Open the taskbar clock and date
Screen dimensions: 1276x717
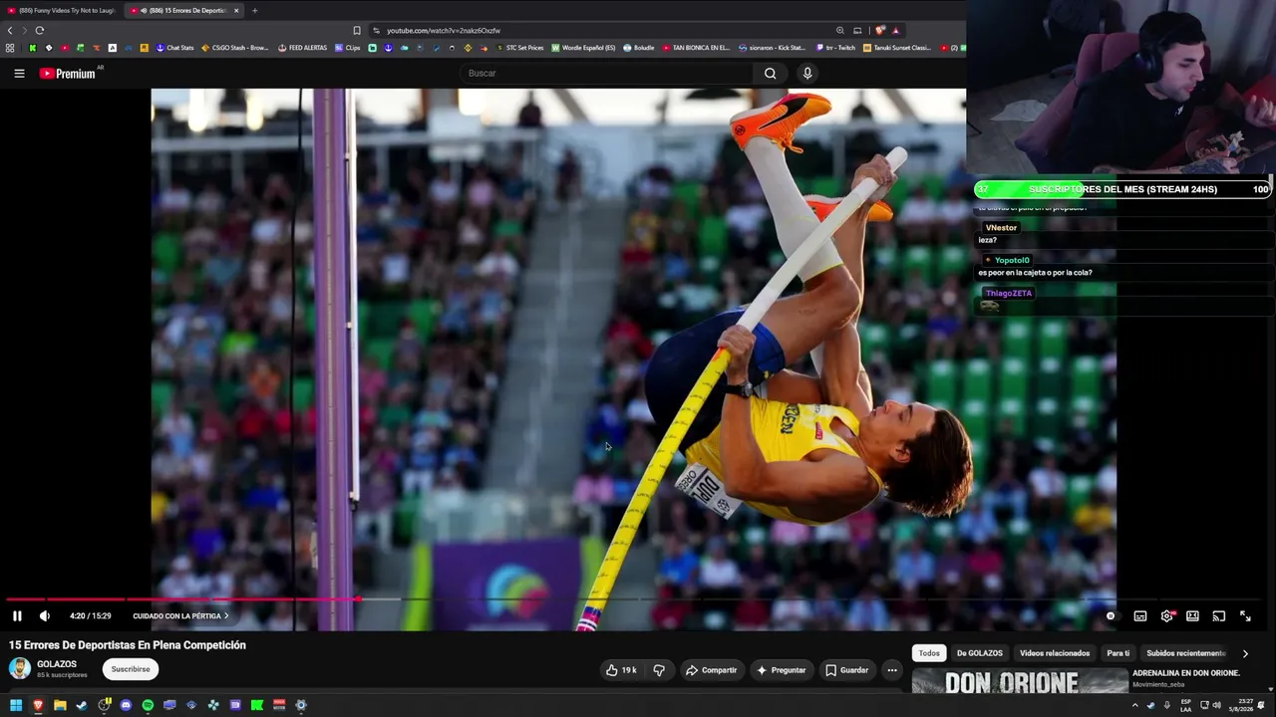[x=1246, y=705]
